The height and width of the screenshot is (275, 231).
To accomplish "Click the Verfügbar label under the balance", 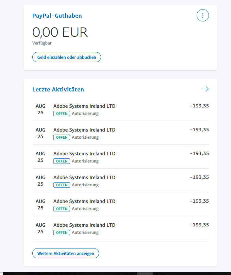I will (x=42, y=43).
